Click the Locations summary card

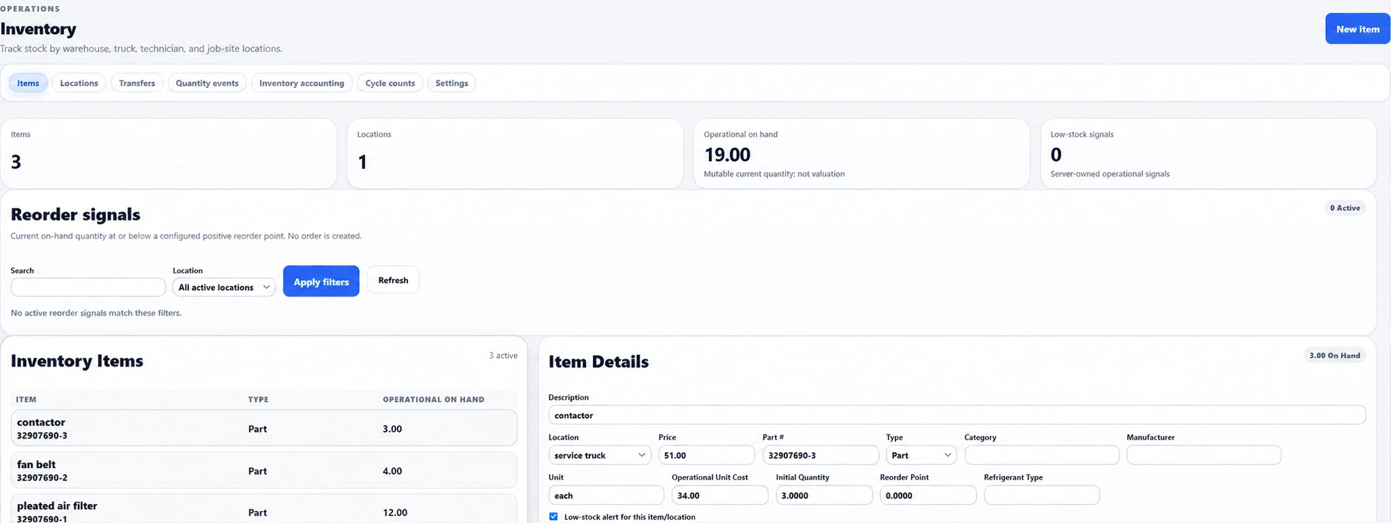[515, 154]
